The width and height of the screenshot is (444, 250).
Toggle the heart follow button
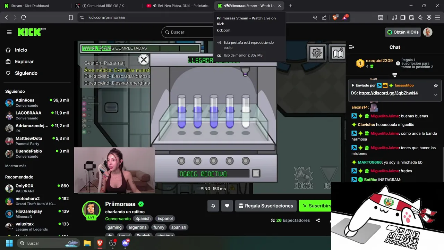click(x=227, y=206)
